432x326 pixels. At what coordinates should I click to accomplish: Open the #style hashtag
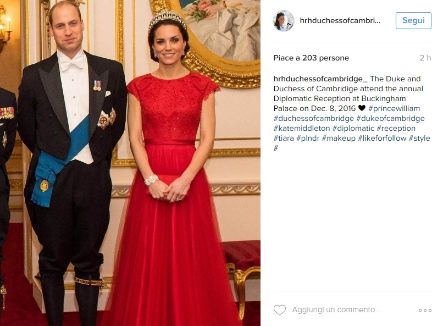point(419,139)
